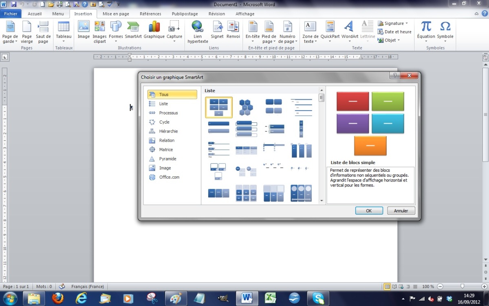The image size is (489, 306).
Task: Click Date et heure in the ribbon
Action: [x=394, y=32]
